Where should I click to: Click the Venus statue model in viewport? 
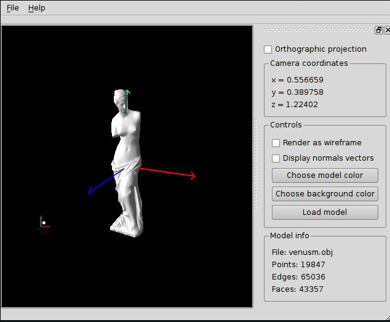(x=126, y=163)
